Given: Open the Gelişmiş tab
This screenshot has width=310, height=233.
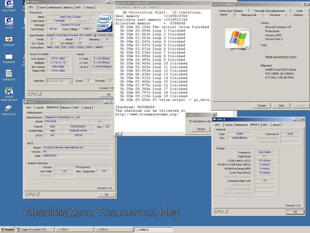Looking at the screenshot, I should pos(298,15).
